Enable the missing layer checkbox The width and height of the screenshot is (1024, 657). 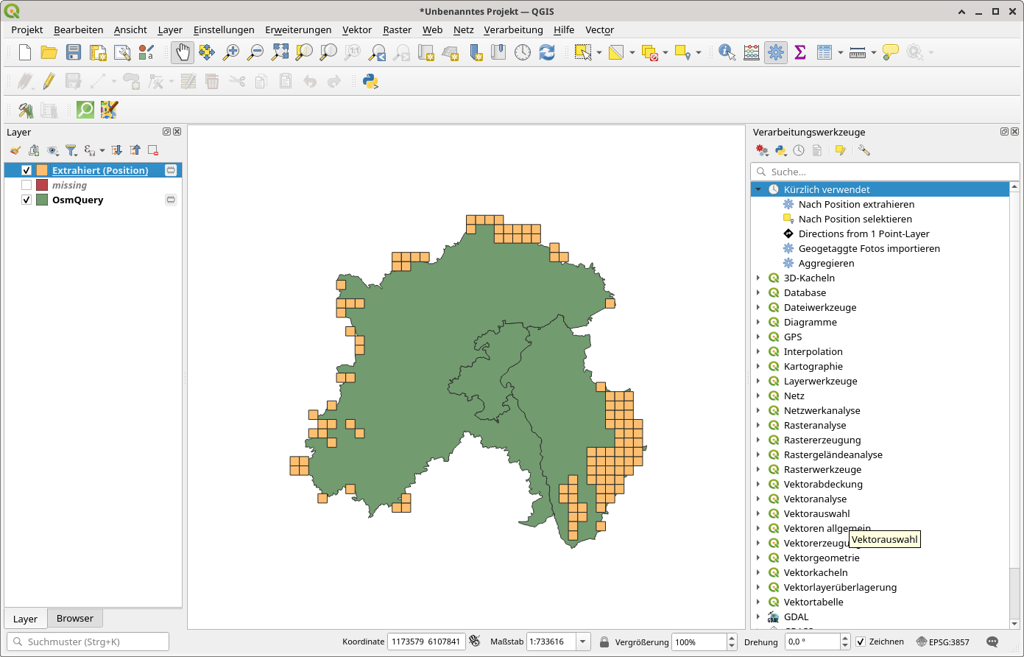(27, 185)
